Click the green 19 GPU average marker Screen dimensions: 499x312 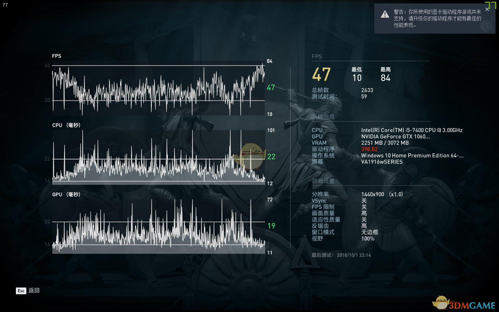coord(271,226)
